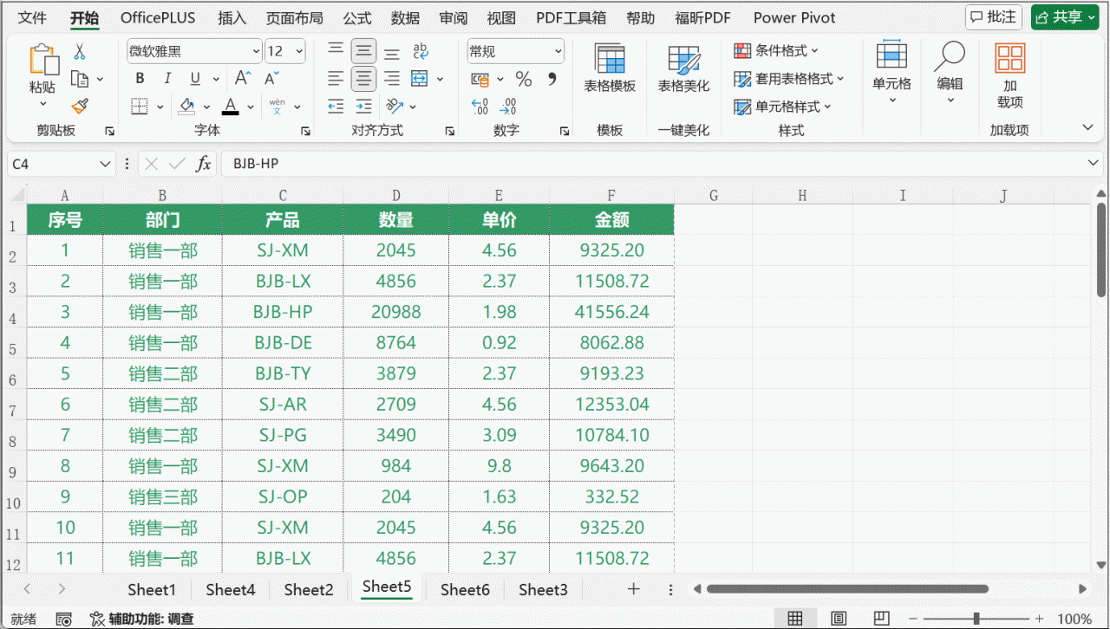This screenshot has width=1110, height=629.
Task: Adjust the zoom slider handle
Action: pos(976,619)
